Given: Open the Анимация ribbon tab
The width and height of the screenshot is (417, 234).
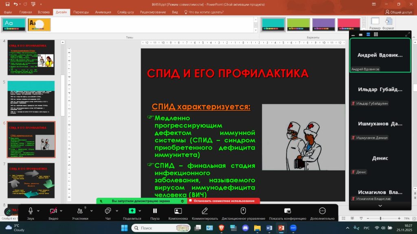Looking at the screenshot, I should [x=103, y=12].
